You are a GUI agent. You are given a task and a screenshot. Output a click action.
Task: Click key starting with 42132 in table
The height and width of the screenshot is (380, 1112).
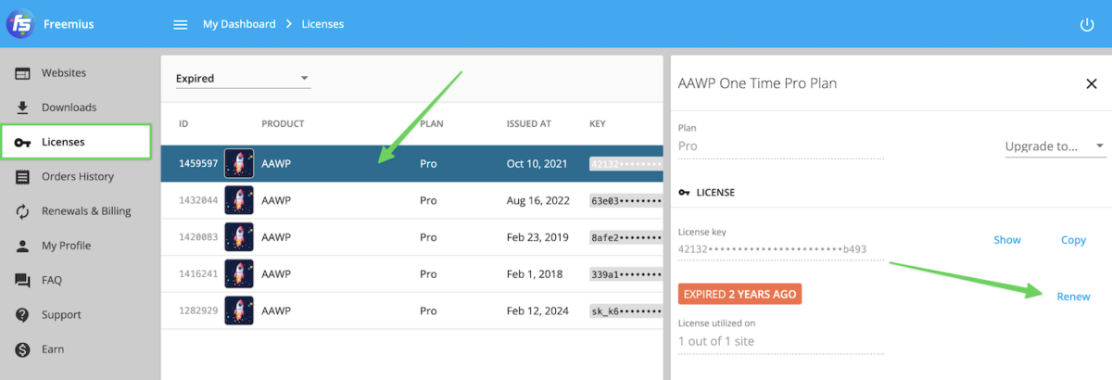(x=626, y=163)
